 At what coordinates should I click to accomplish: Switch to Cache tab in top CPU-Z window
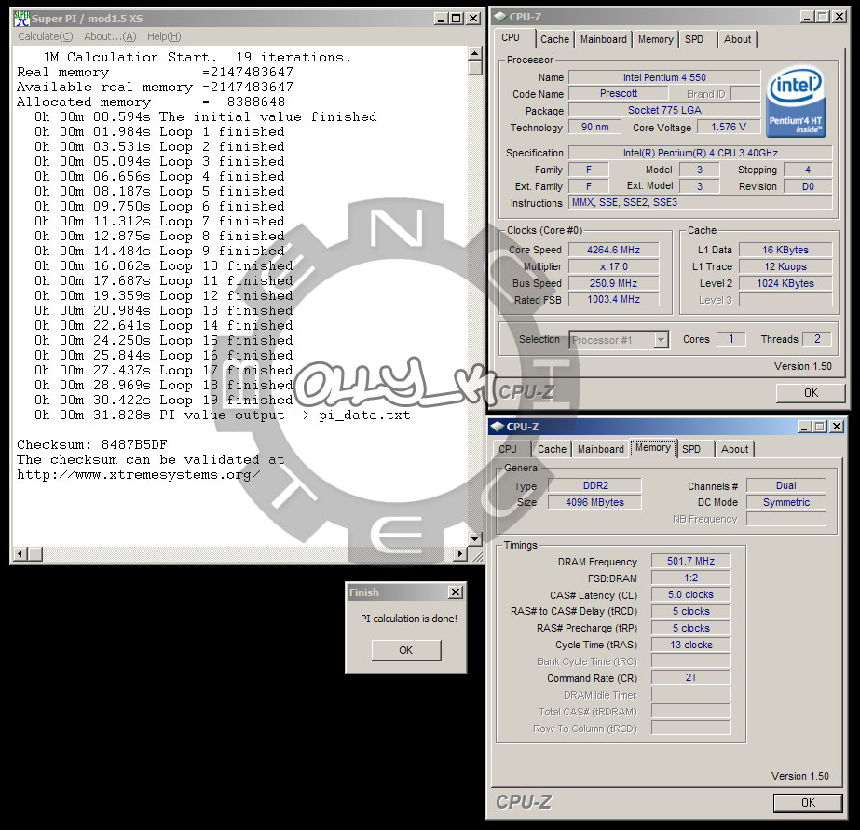[554, 39]
